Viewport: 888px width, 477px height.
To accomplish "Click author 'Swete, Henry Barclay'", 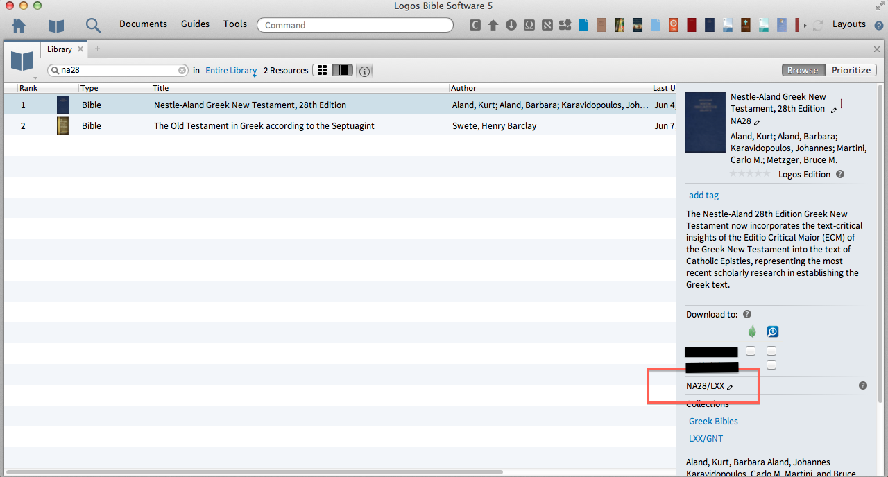I will click(x=494, y=126).
